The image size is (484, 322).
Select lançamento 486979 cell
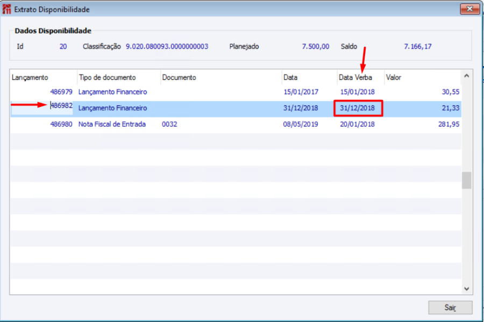61,92
